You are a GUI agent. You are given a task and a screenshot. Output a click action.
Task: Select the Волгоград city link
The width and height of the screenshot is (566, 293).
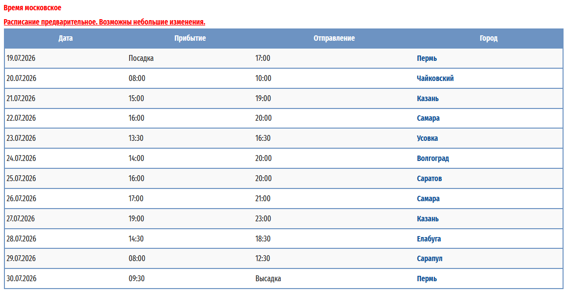tap(432, 159)
